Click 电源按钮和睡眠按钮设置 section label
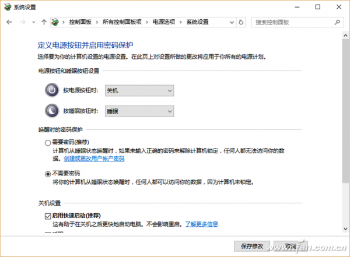This screenshot has width=350, height=257. click(69, 71)
